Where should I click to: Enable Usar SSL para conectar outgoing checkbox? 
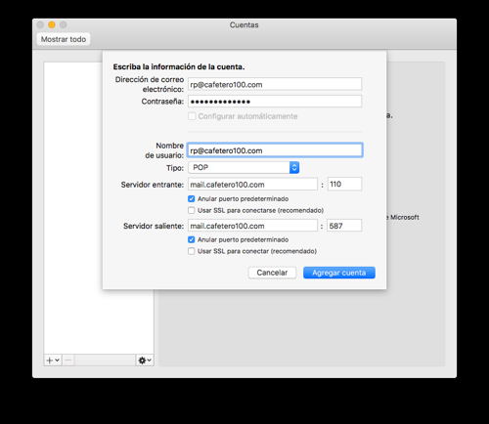pos(192,251)
